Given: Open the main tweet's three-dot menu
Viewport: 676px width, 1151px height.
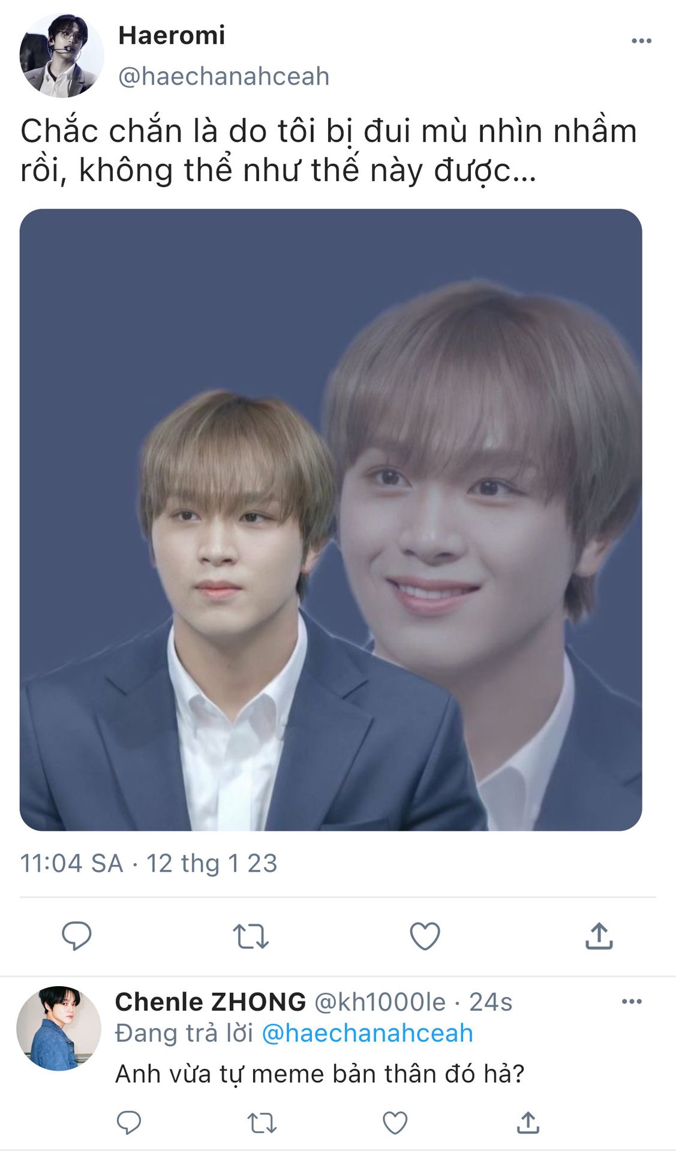Looking at the screenshot, I should click(x=641, y=41).
